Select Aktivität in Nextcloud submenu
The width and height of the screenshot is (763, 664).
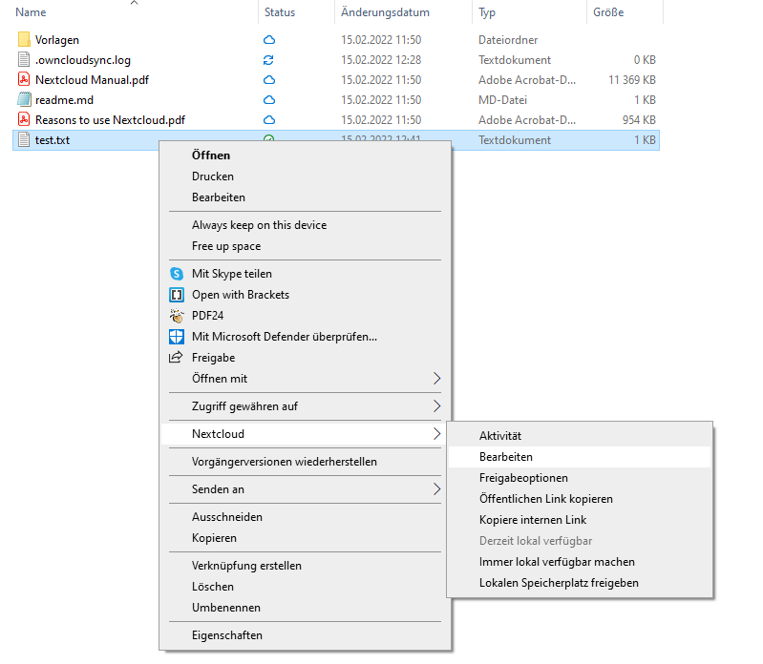point(580,436)
